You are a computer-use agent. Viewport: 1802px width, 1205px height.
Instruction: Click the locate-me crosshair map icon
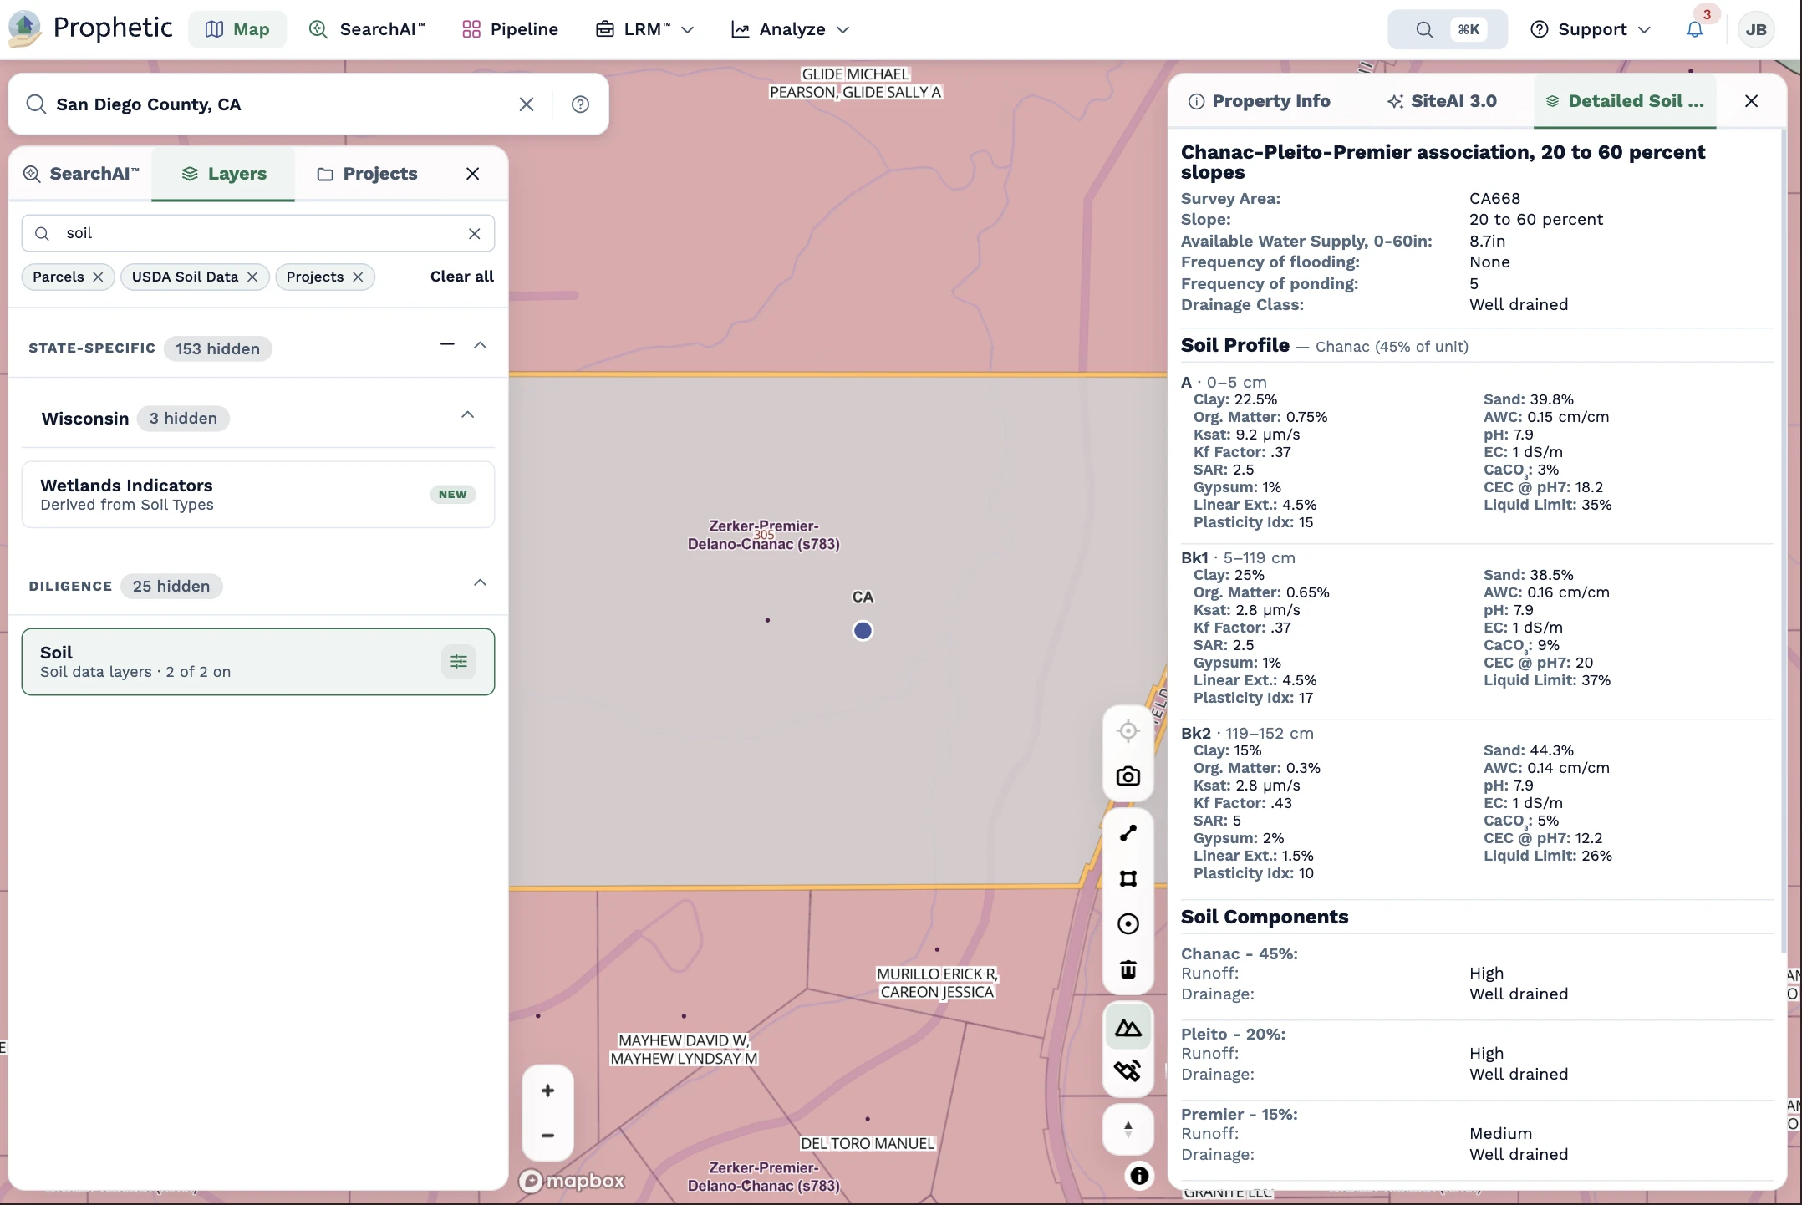pos(1128,731)
